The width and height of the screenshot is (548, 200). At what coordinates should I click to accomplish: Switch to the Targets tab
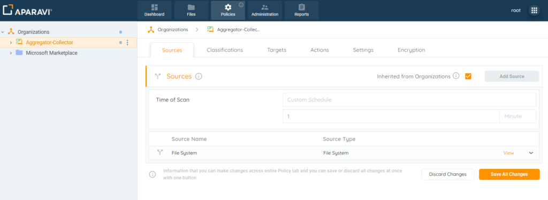click(277, 50)
